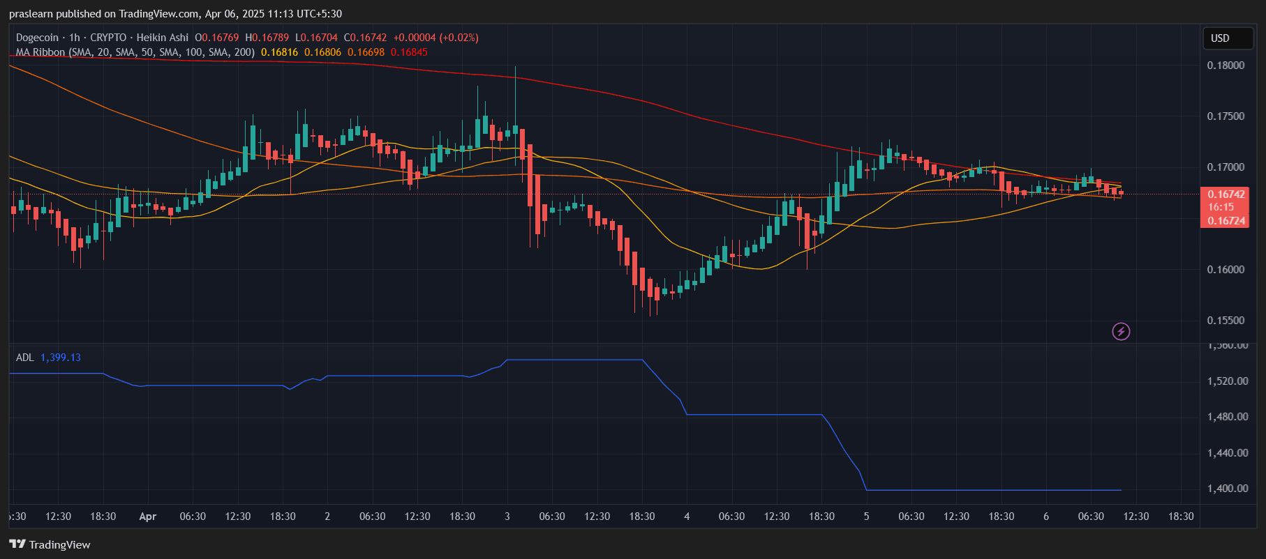Click the red 0.16724 price tag

point(1226,221)
